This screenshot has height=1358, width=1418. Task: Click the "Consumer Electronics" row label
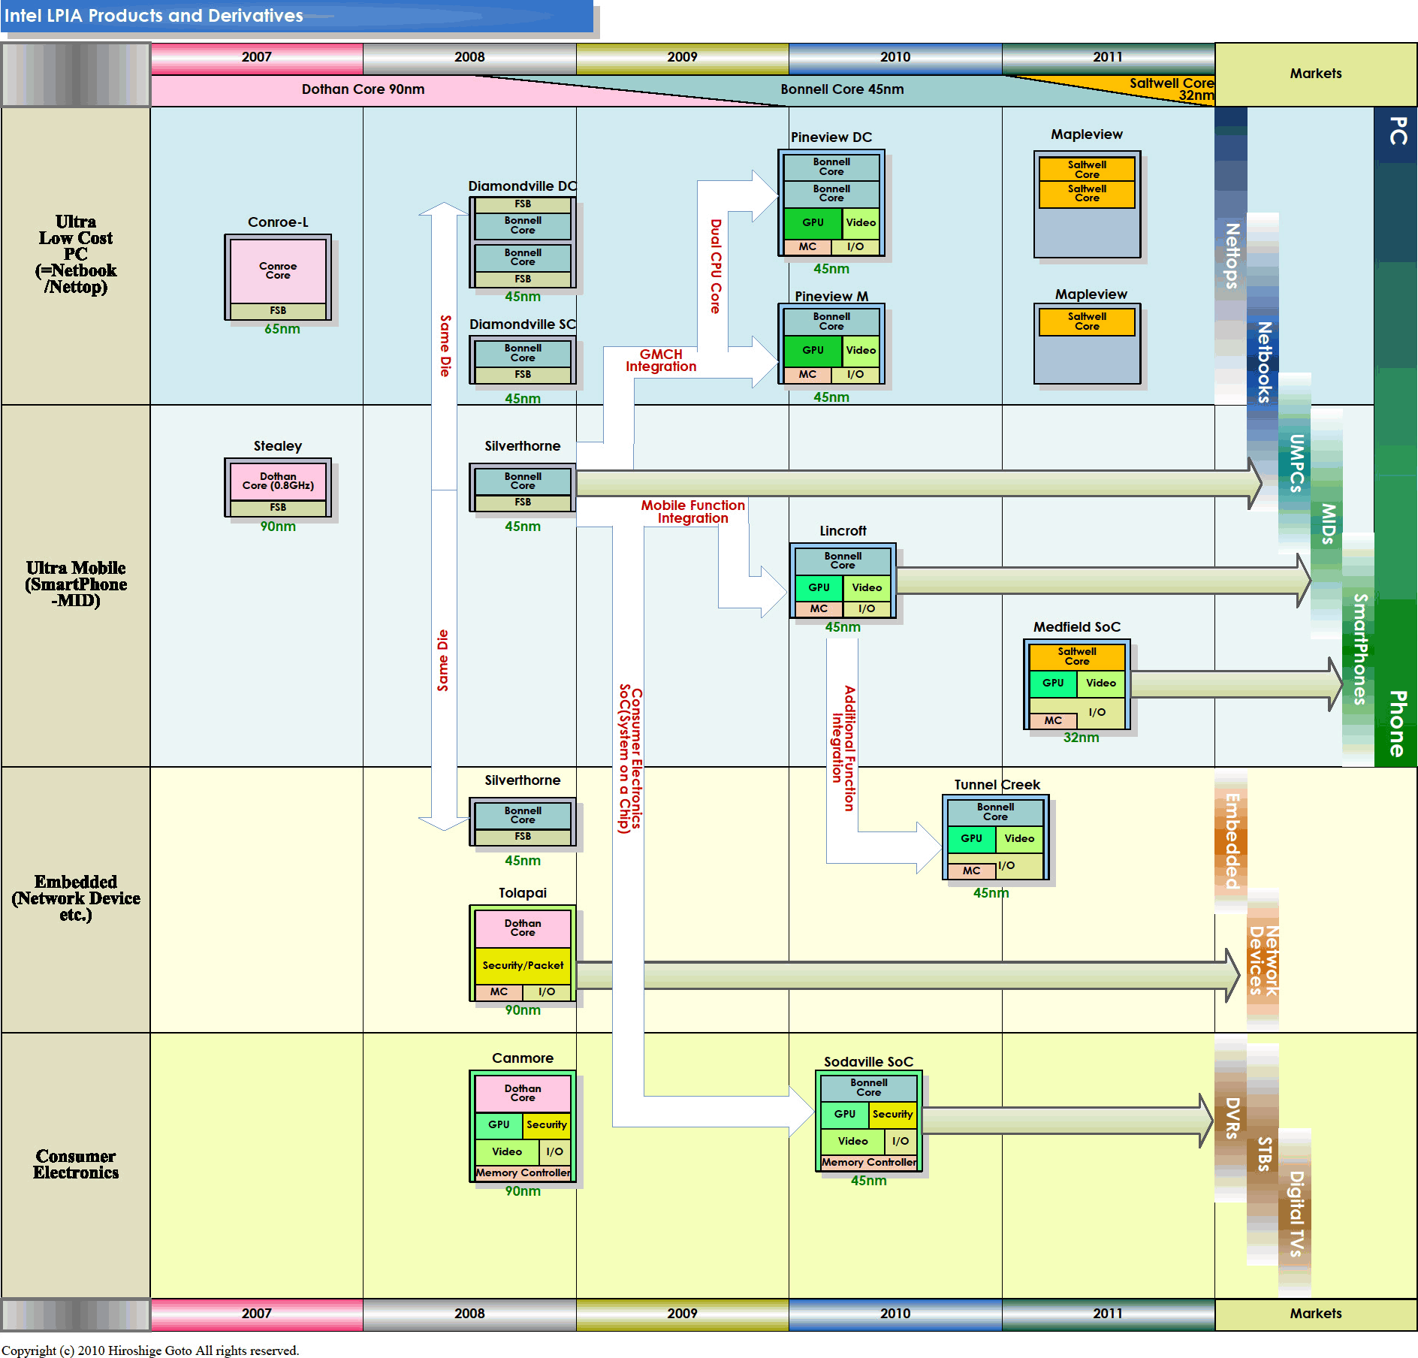[76, 1164]
